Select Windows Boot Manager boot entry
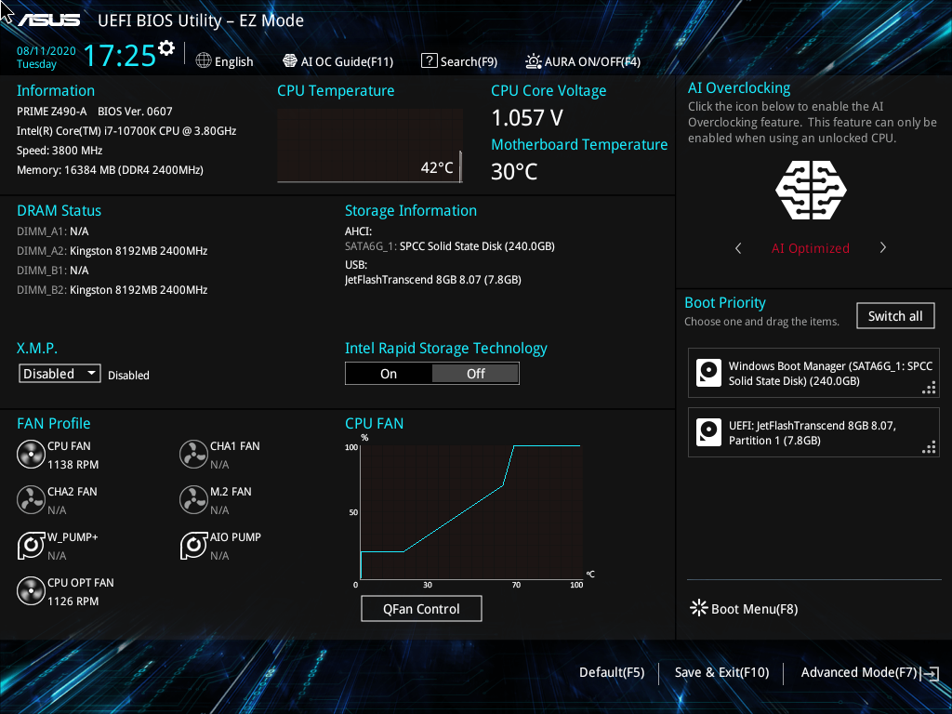 813,373
